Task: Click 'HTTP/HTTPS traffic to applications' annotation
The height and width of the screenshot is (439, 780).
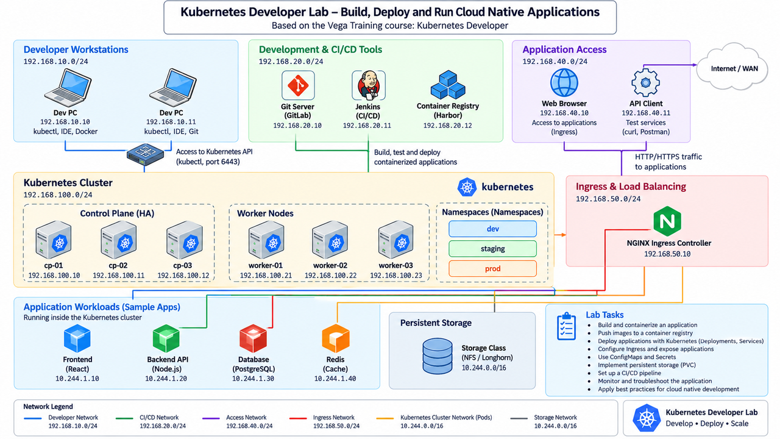Action: [x=668, y=162]
